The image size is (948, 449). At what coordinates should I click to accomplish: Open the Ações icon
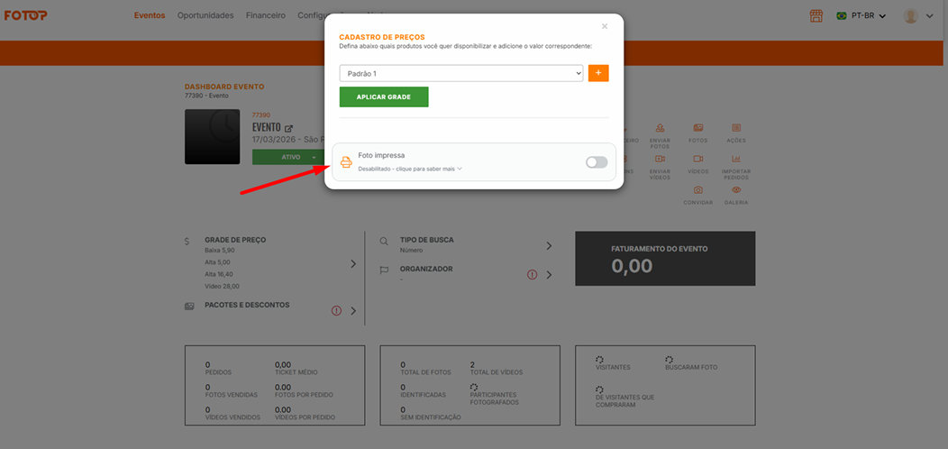735,129
